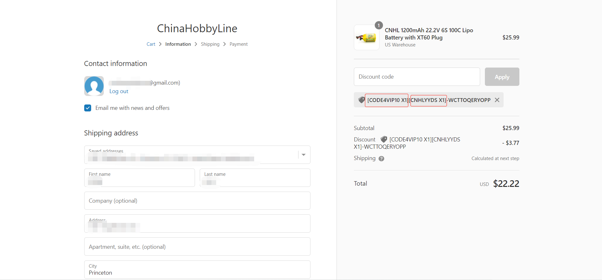Click the ChinaHobbyLine store title
Screen dimensions: 602x280
click(x=197, y=28)
